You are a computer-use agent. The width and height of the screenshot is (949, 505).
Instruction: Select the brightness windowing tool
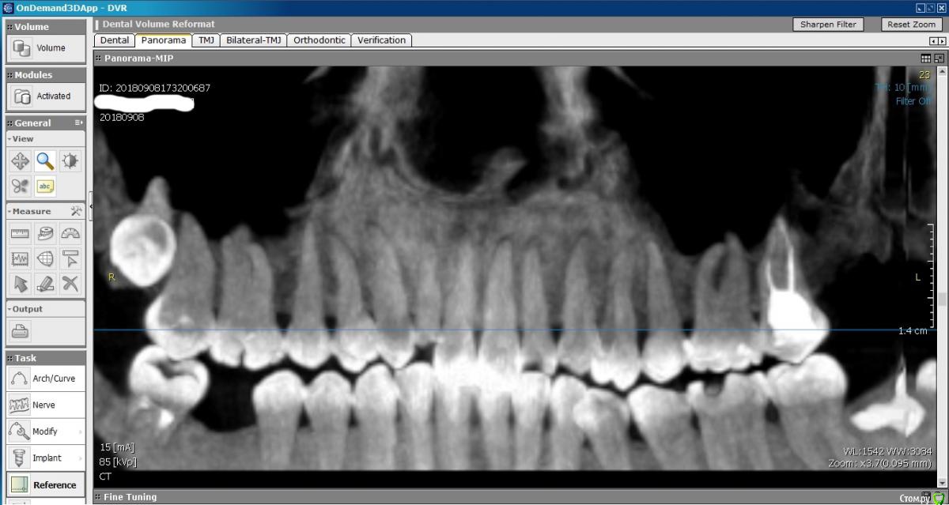pyautogui.click(x=70, y=161)
